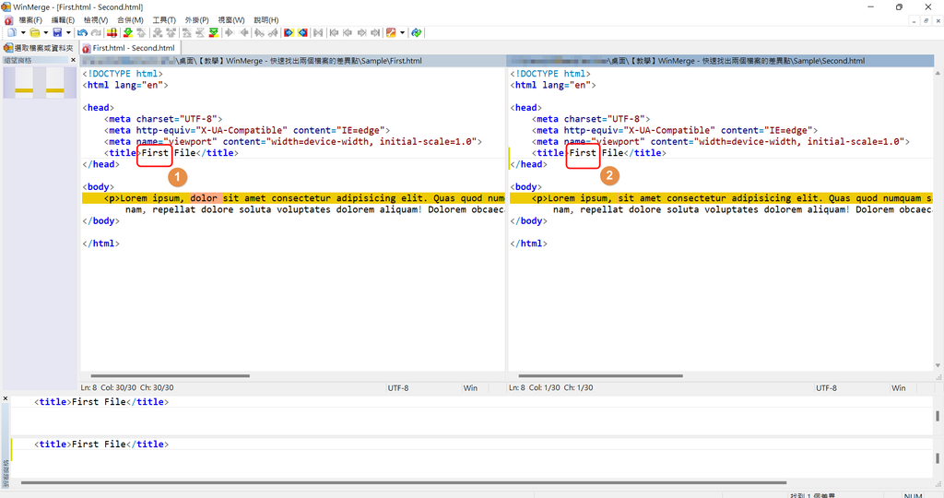The image size is (944, 498).
Task: Click the Undo arrow in toolbar
Action: tap(82, 32)
